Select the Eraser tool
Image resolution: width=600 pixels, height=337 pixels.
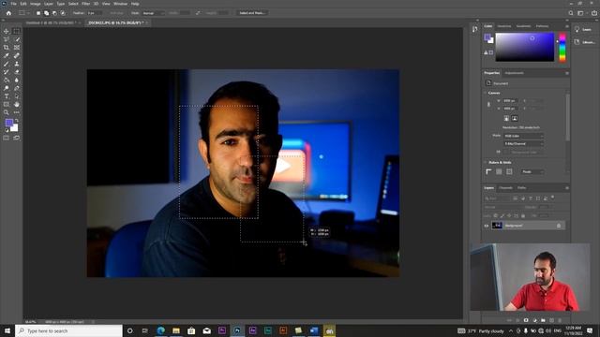[17, 72]
